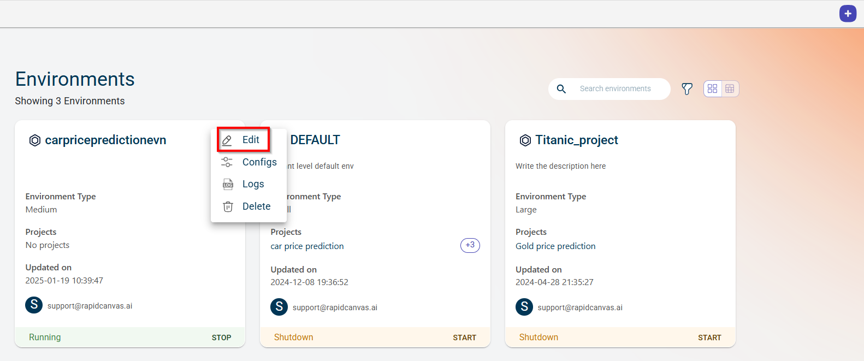Click the plus icon to add environment

click(848, 14)
